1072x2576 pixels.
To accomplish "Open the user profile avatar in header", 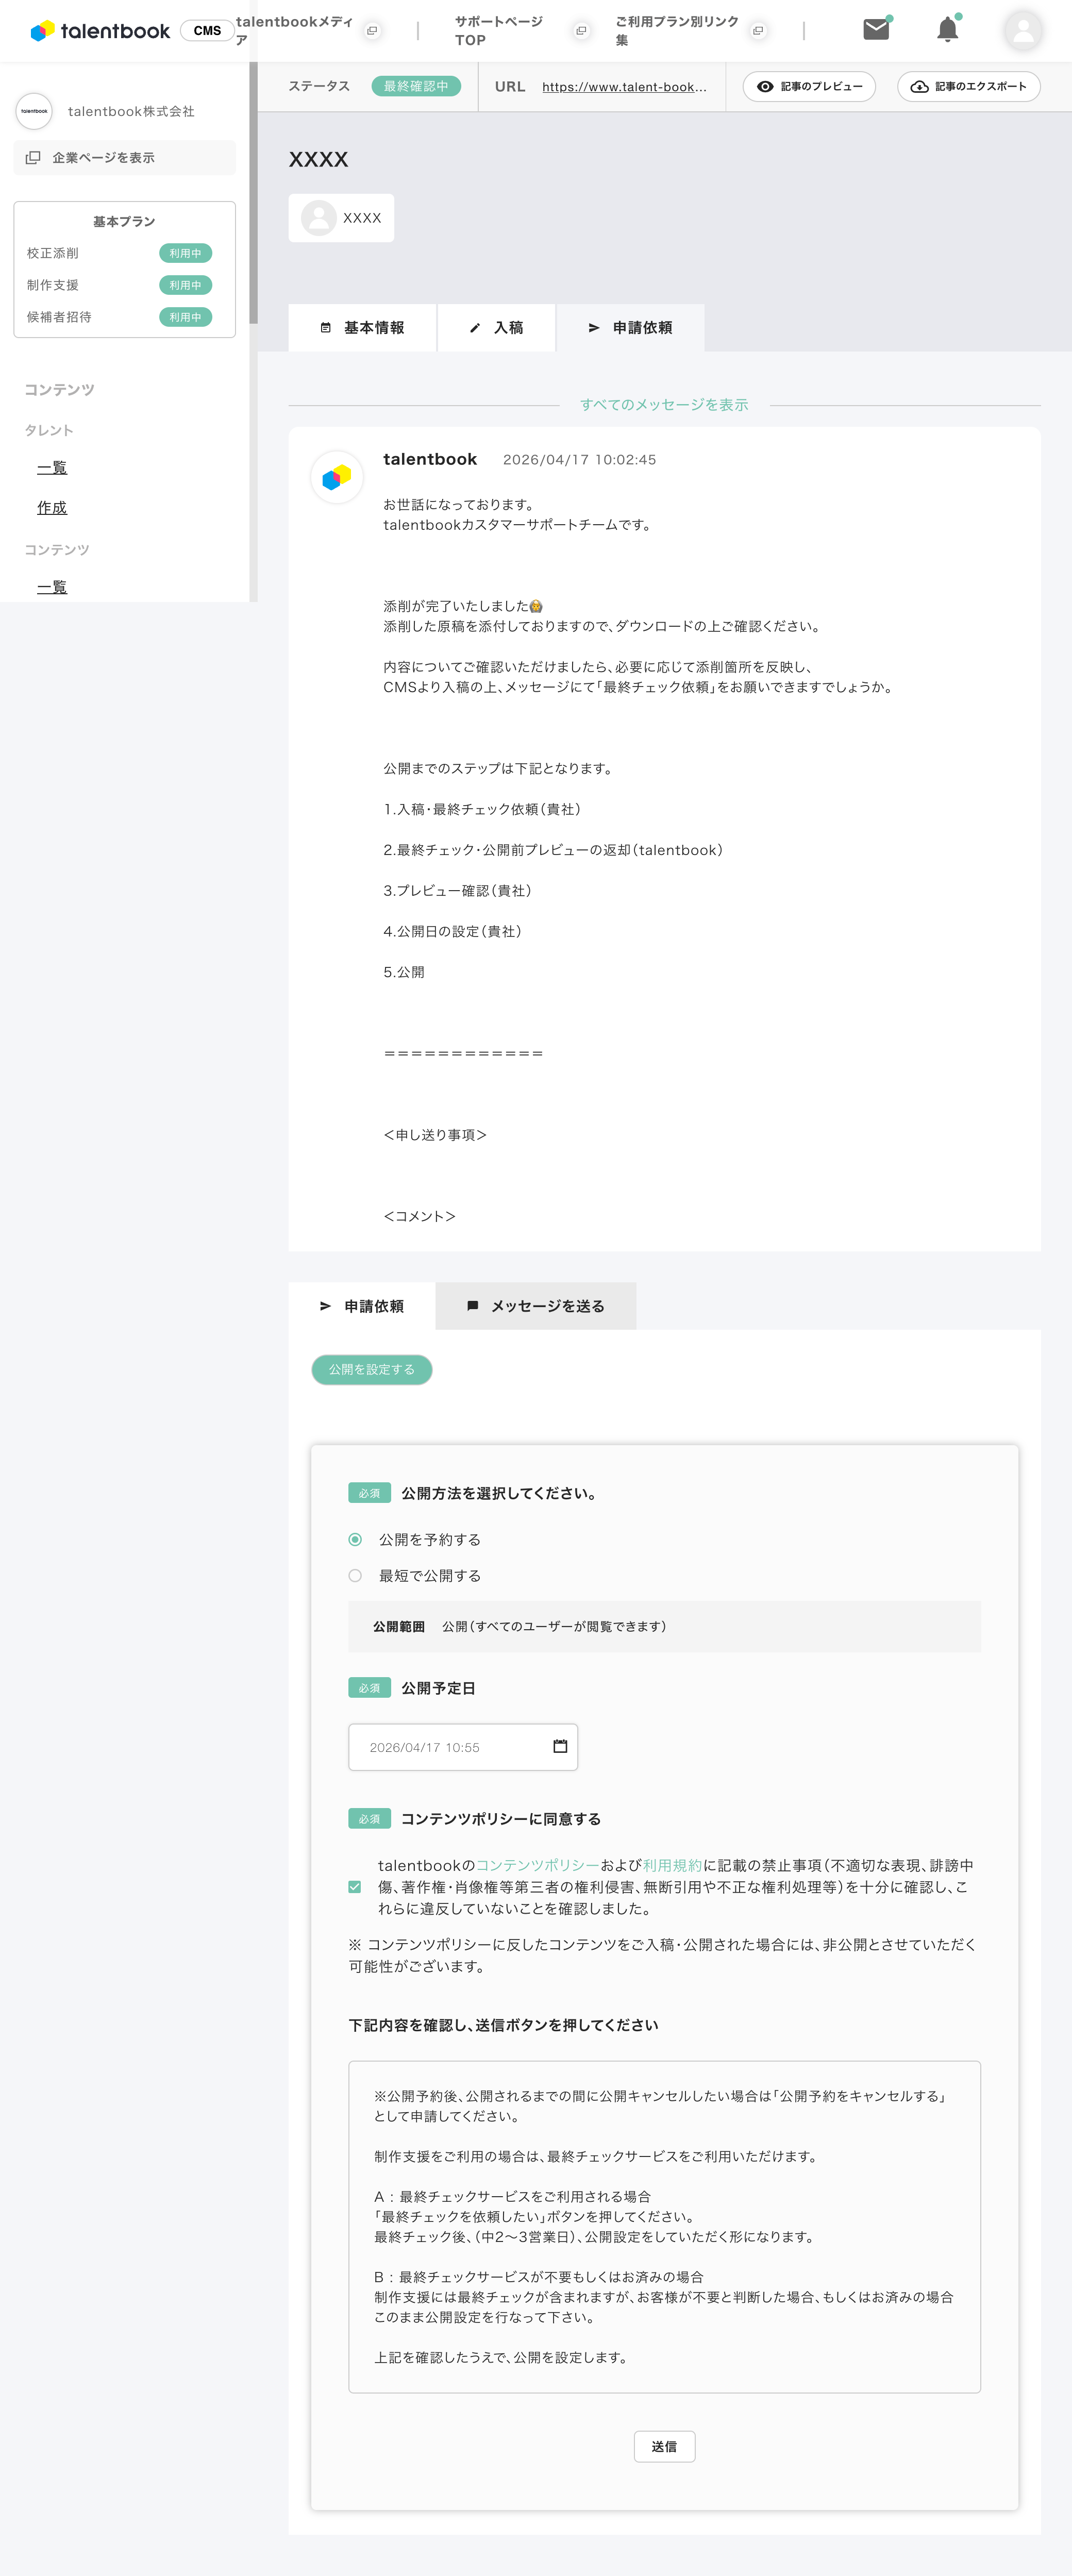I will (x=1022, y=31).
